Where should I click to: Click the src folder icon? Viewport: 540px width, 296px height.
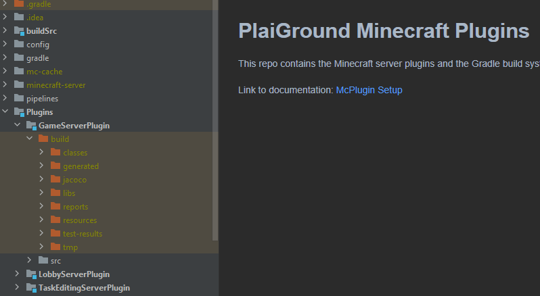click(x=43, y=260)
